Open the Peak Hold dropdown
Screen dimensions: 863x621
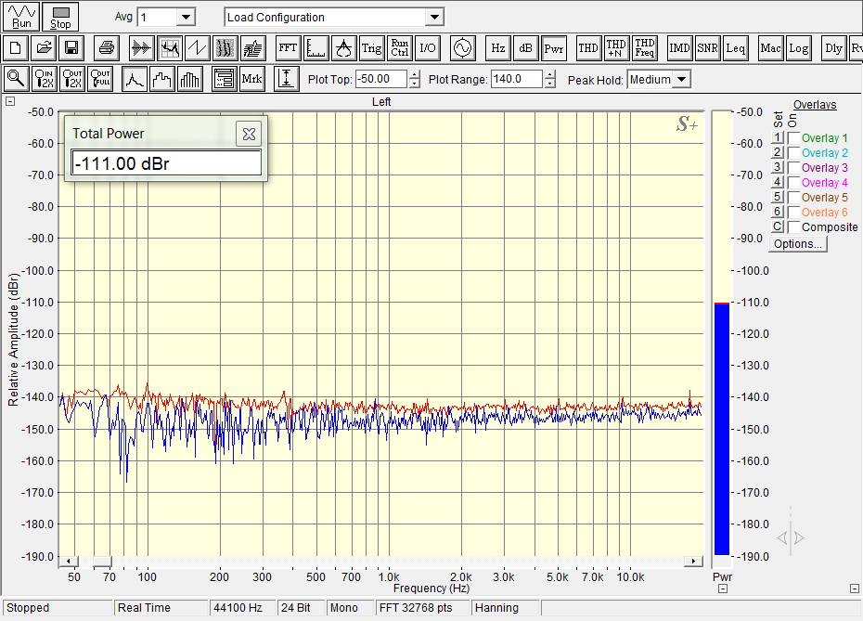pos(682,80)
